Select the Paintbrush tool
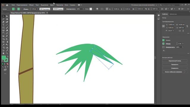 (x=7, y=28)
